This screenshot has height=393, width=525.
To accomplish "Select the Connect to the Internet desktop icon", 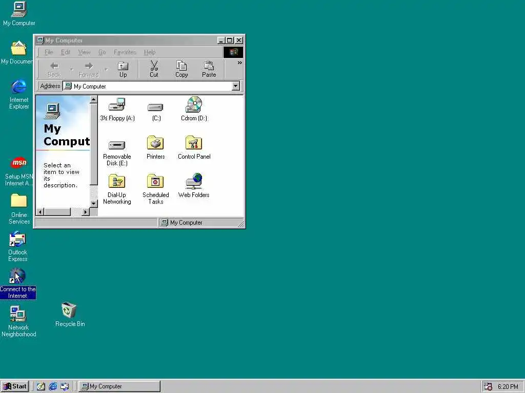I will pos(18,283).
